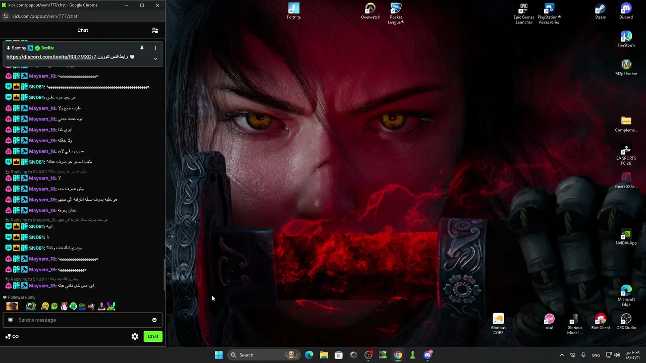
Task: Show hidden system tray icons
Action: 562,355
